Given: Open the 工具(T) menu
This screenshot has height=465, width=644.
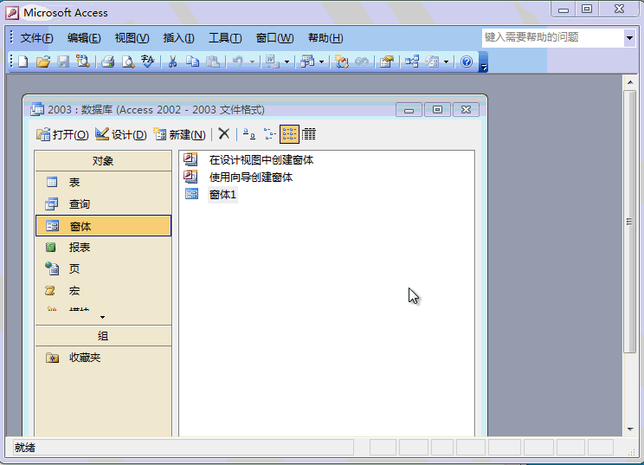Looking at the screenshot, I should 225,38.
